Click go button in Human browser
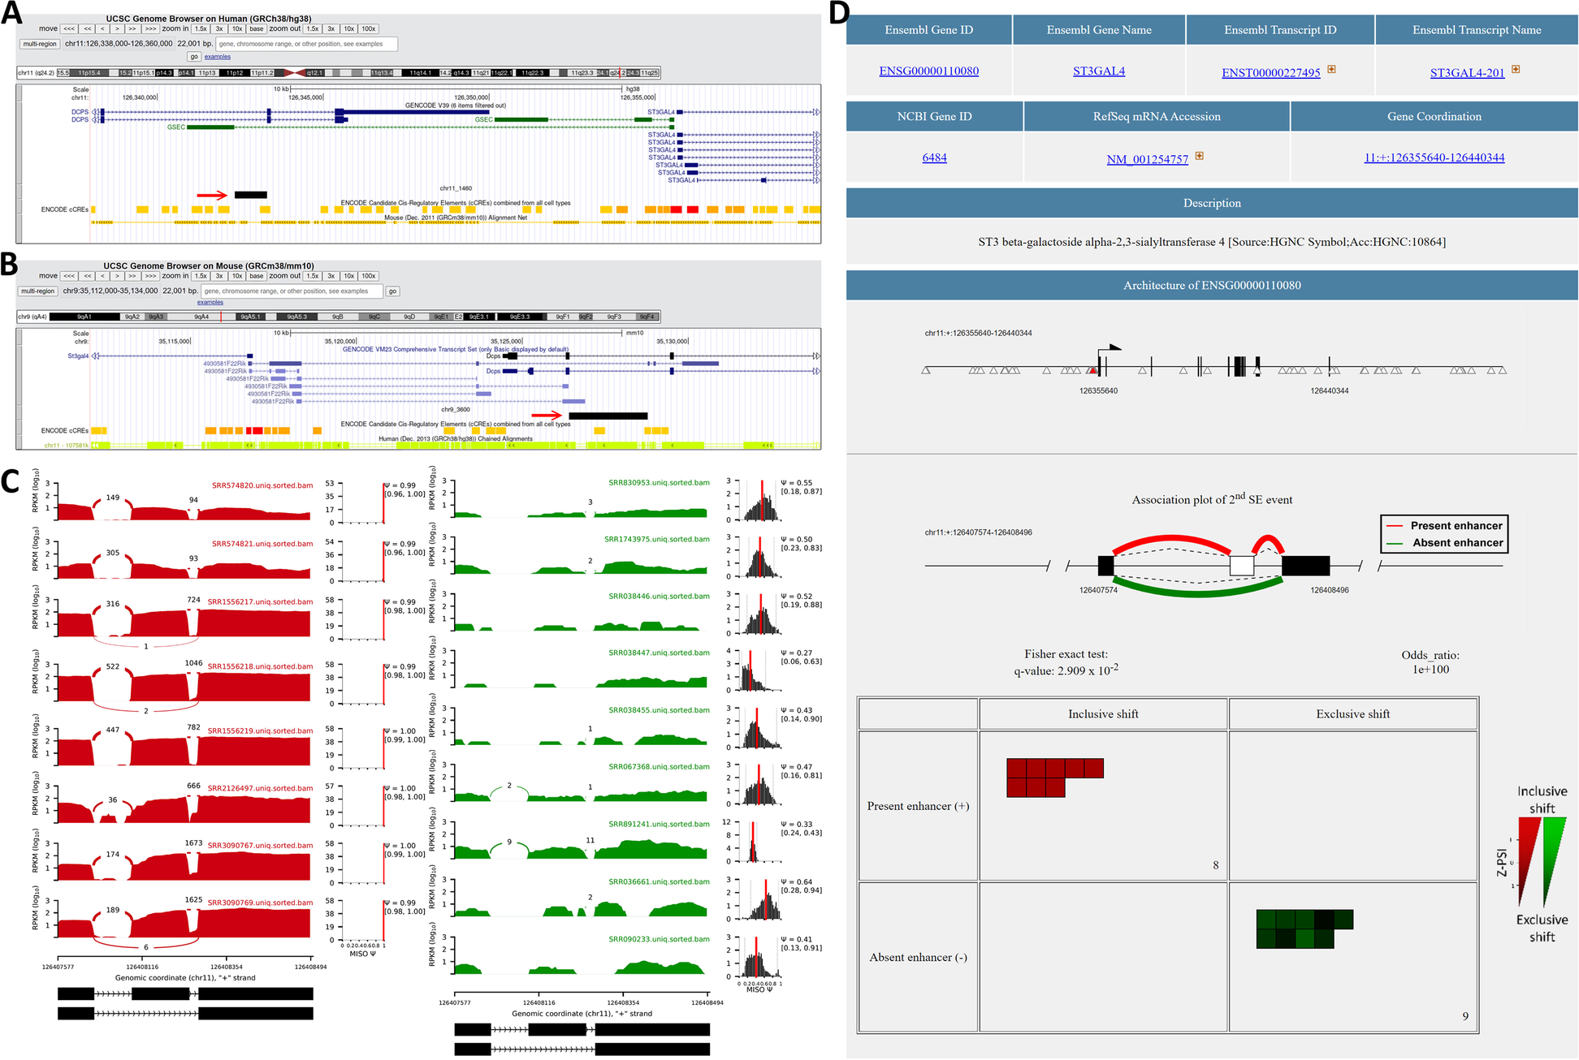Image resolution: width=1579 pixels, height=1060 pixels. (194, 57)
